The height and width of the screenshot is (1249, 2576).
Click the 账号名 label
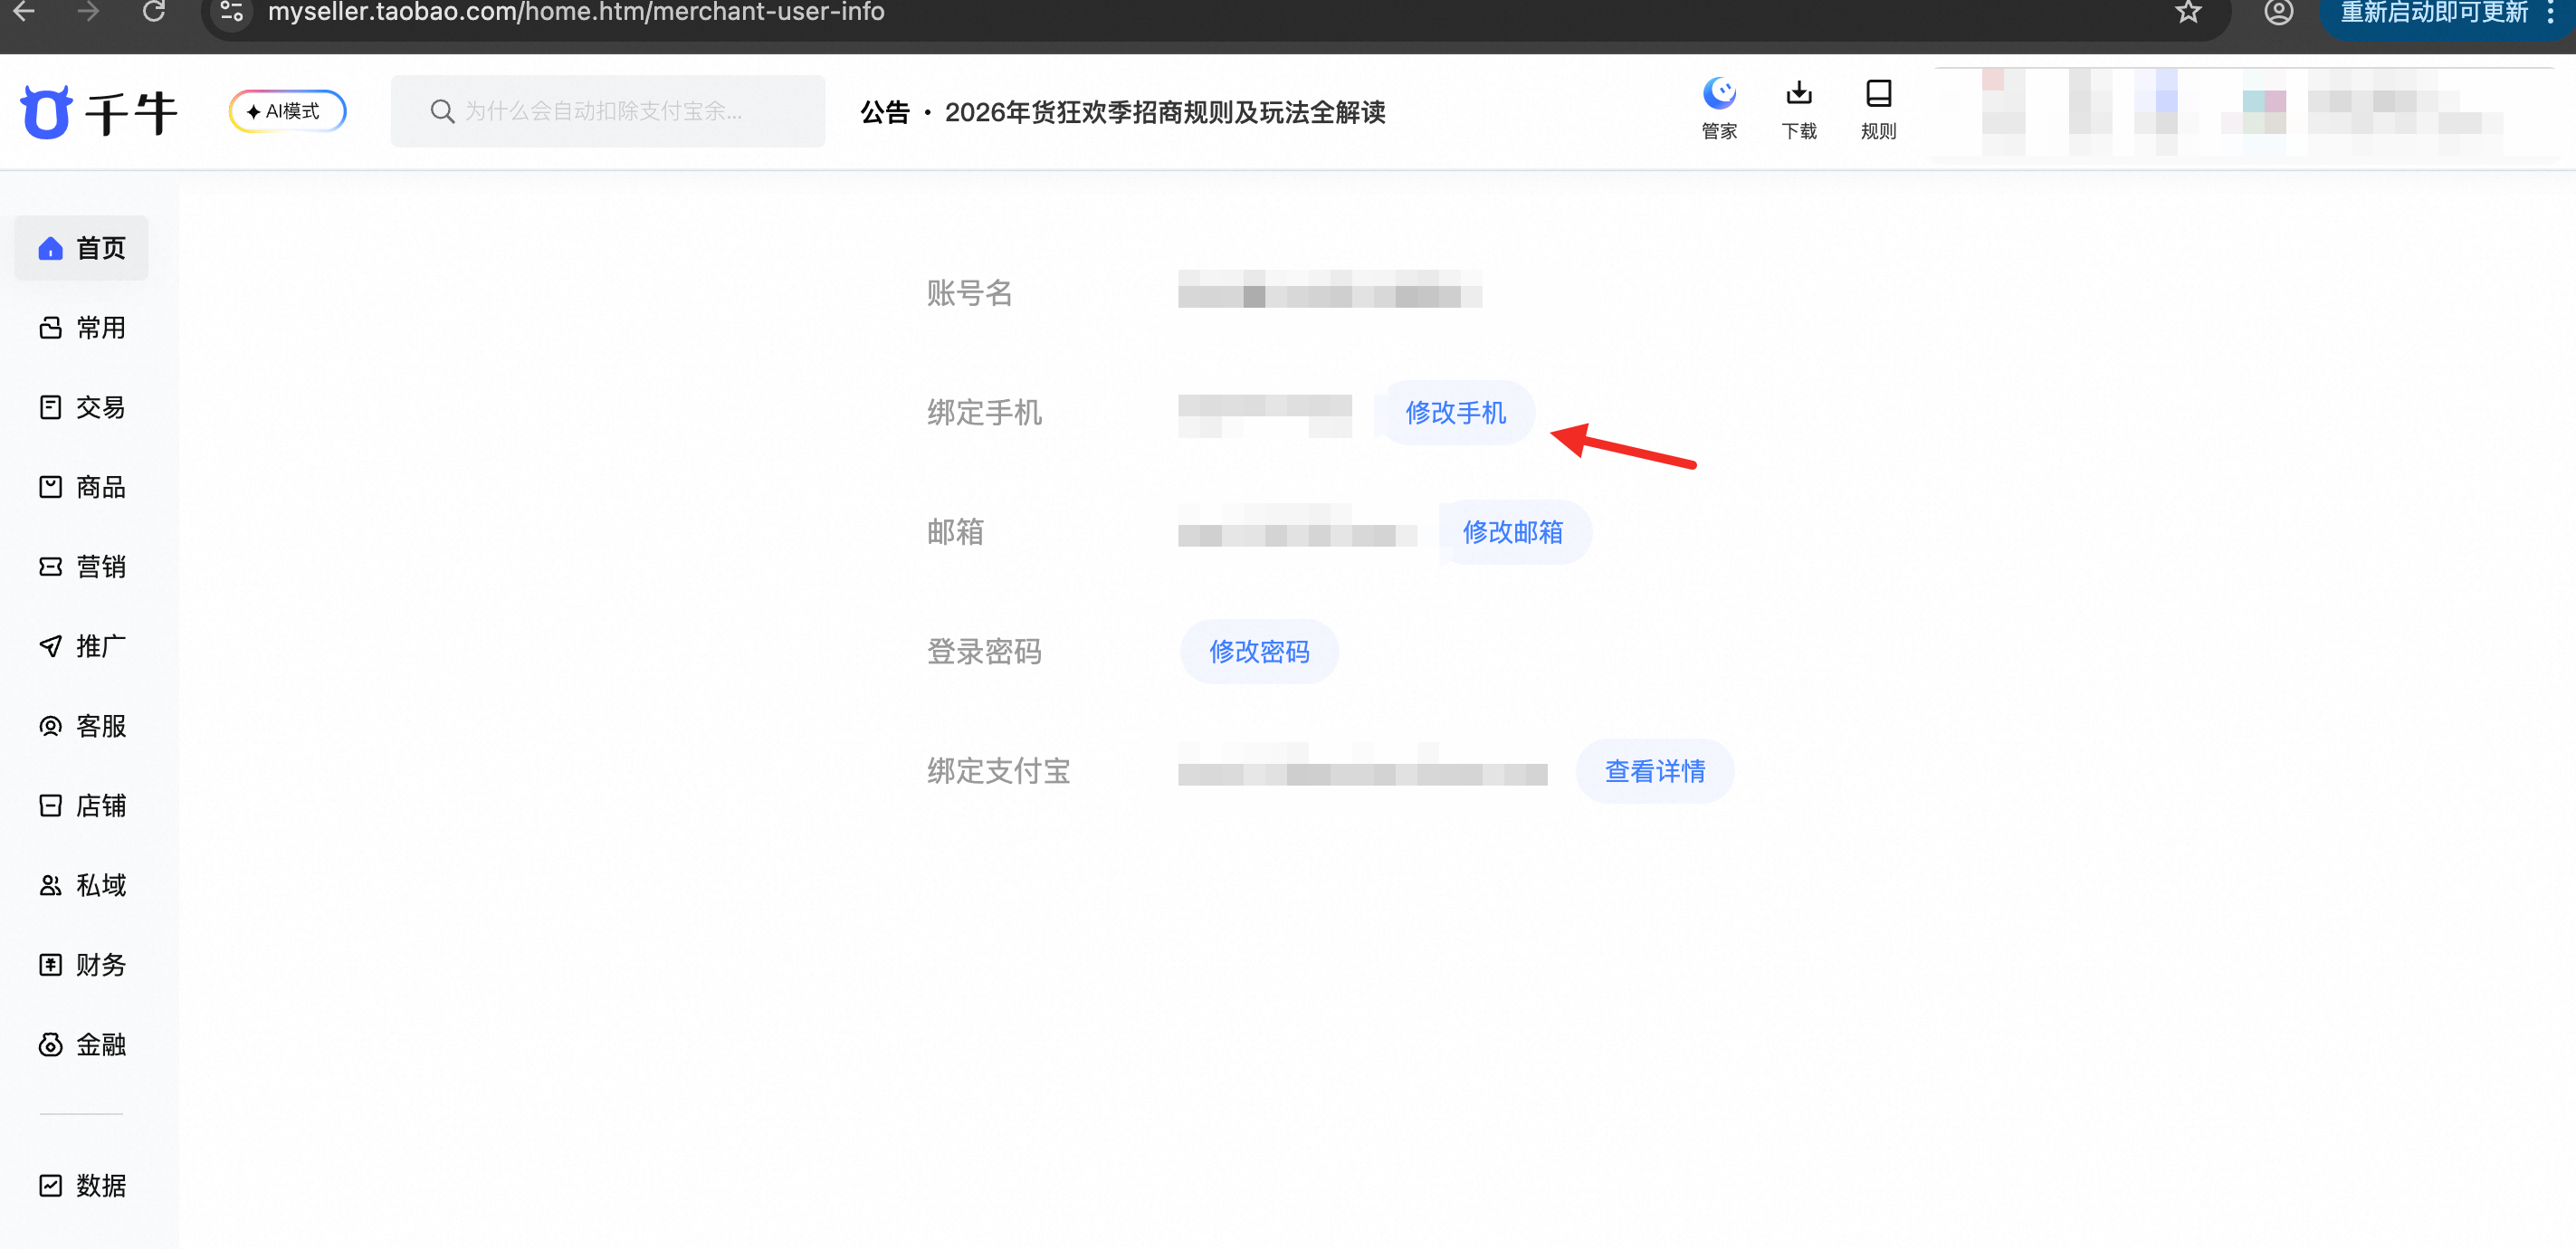click(x=969, y=293)
